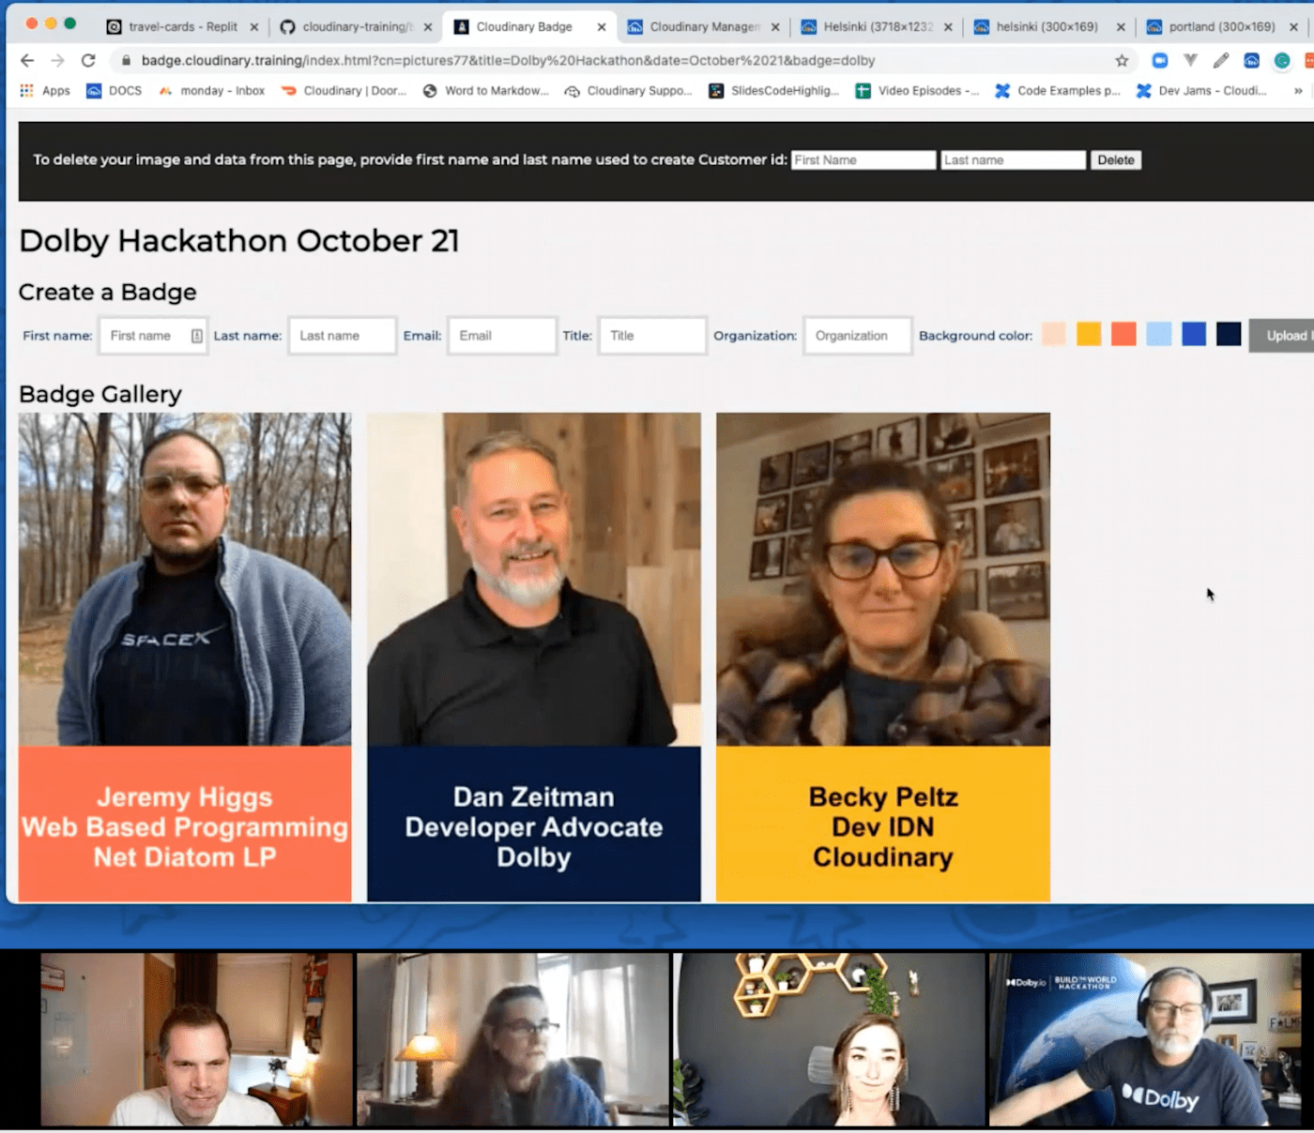Screen dimensions: 1314x1133
Task: Open the Cloudinary Support bookmark
Action: click(628, 91)
